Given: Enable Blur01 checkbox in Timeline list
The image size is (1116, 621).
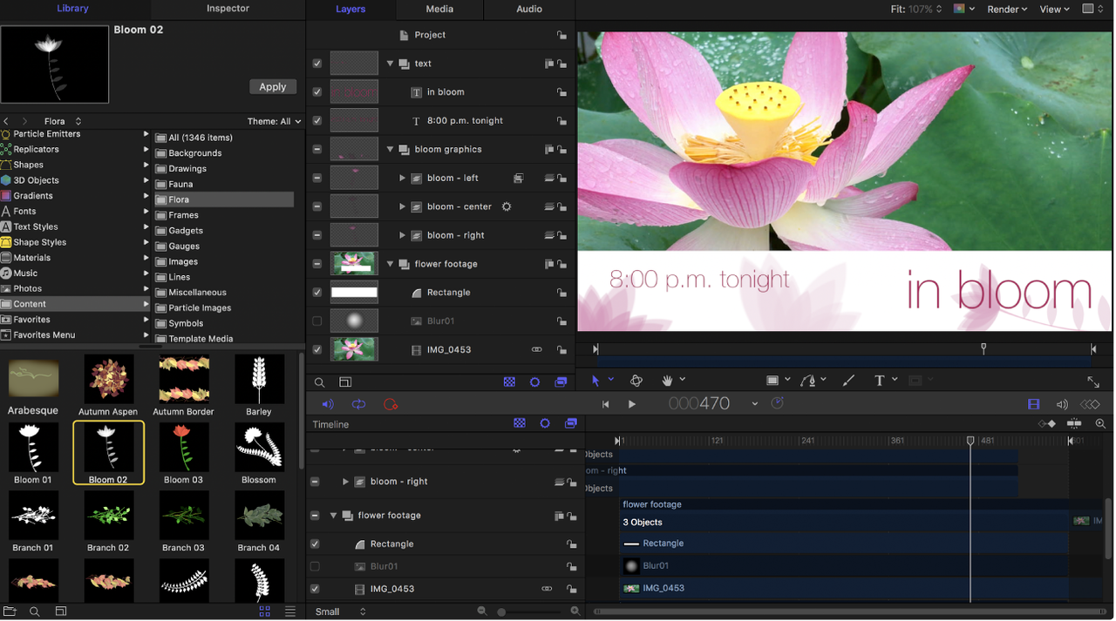Looking at the screenshot, I should [x=315, y=566].
